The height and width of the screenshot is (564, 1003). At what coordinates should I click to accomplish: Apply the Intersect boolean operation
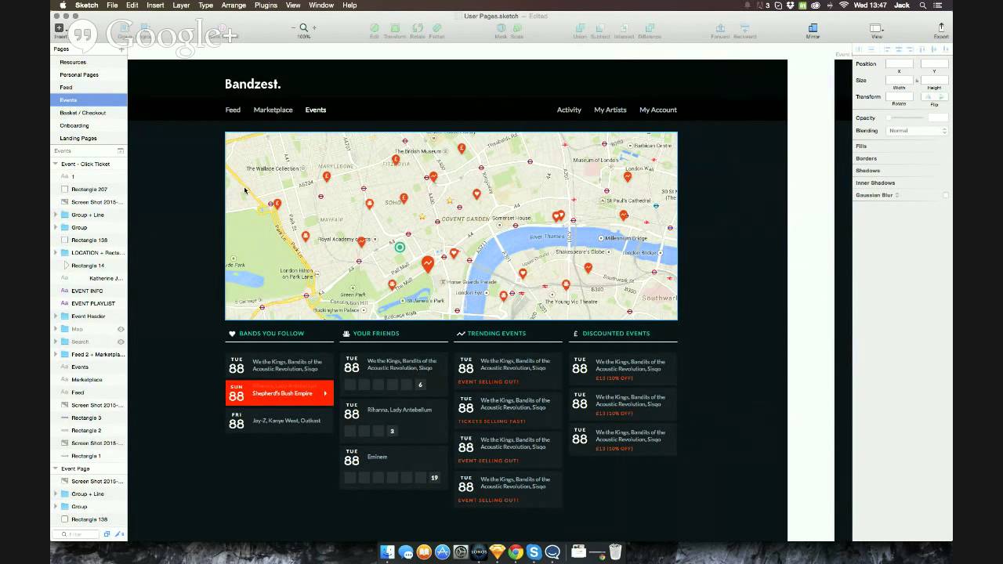click(x=625, y=29)
